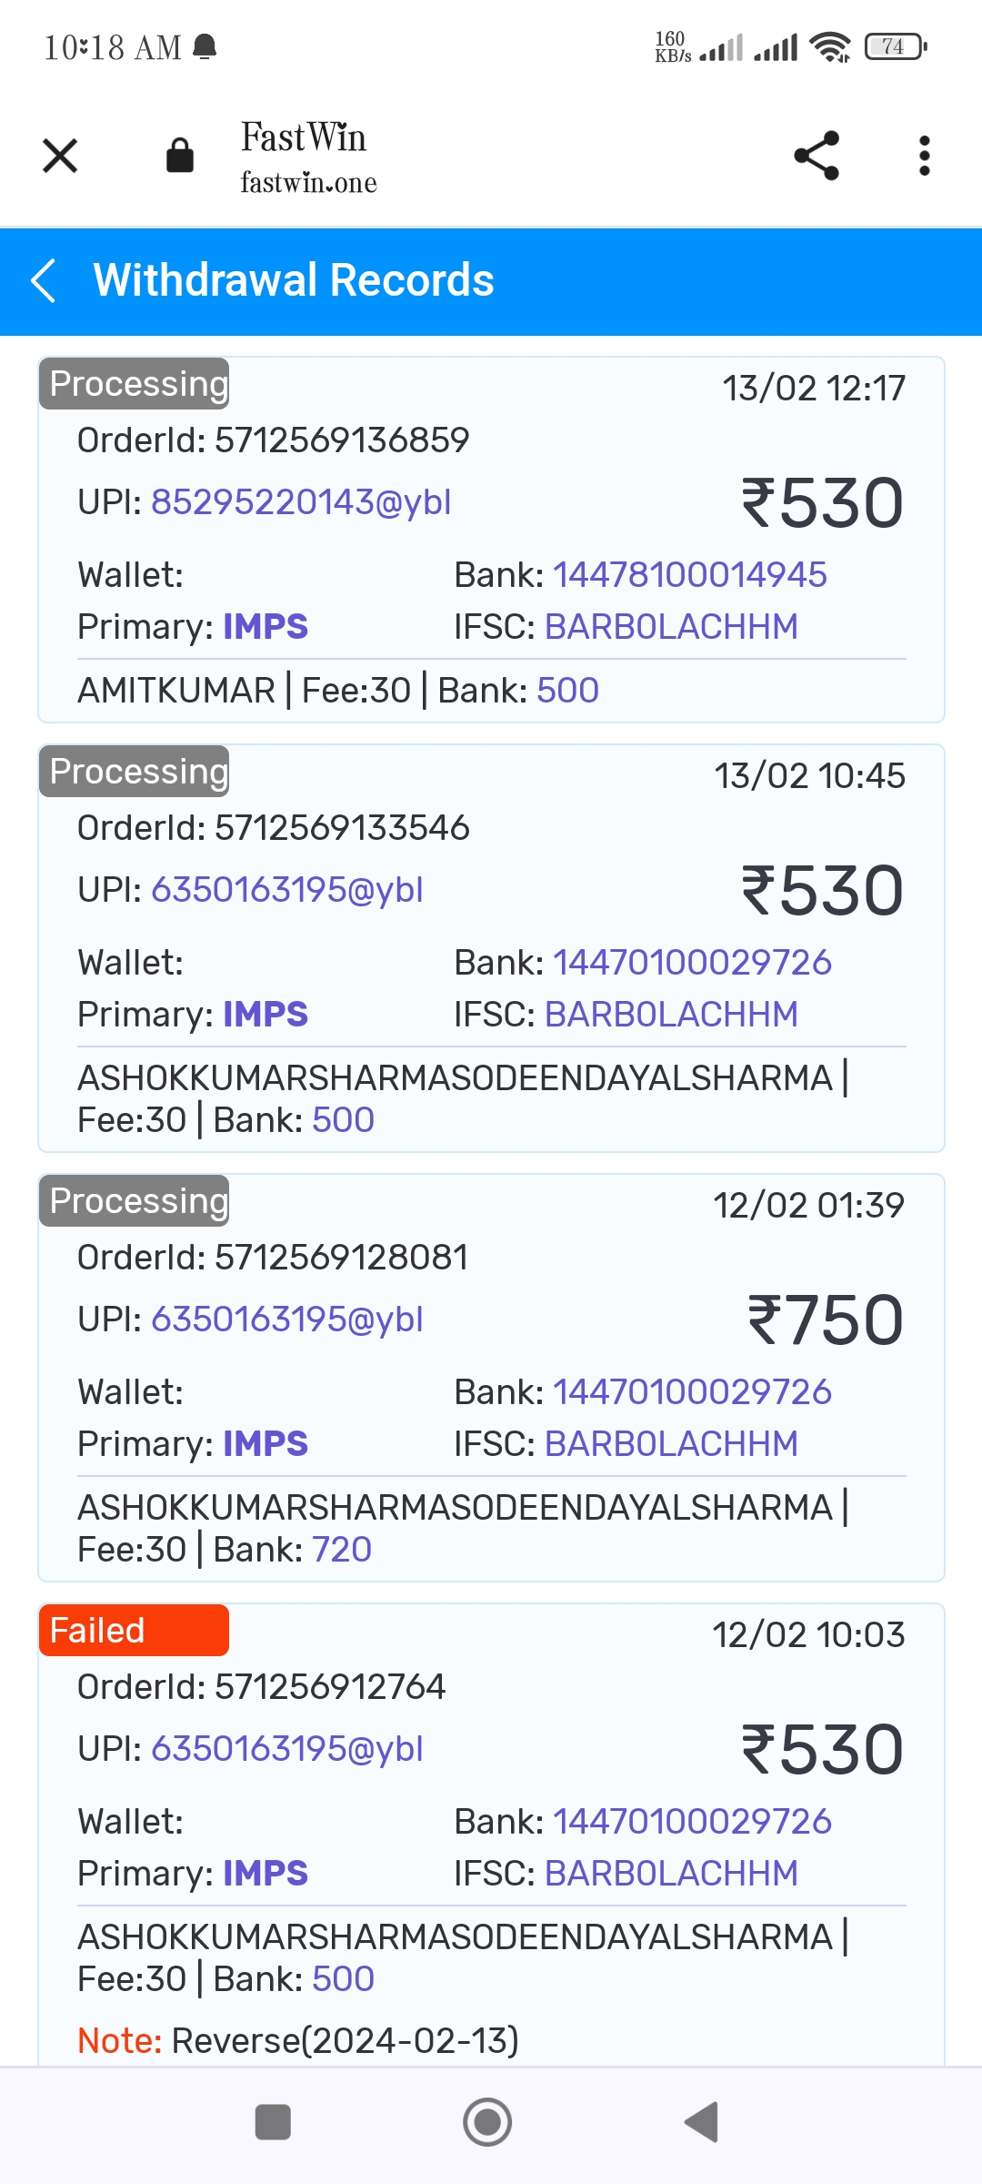Tap Processing badge on order 5712569136859
This screenshot has width=982, height=2184.
click(x=135, y=384)
